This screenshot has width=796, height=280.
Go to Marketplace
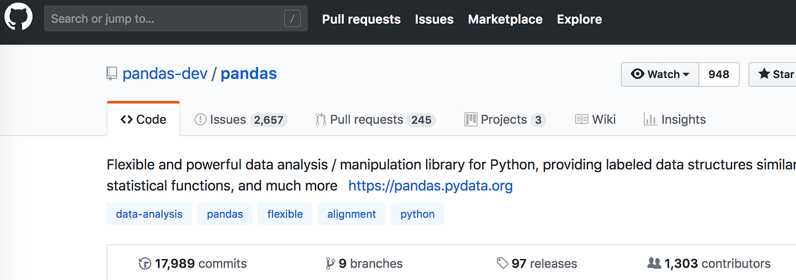505,19
